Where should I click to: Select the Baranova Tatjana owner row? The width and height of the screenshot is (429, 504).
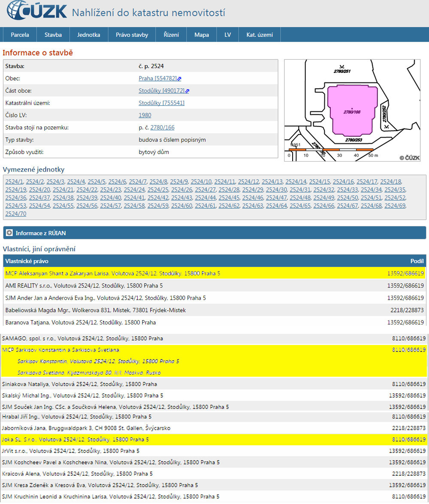[214, 322]
